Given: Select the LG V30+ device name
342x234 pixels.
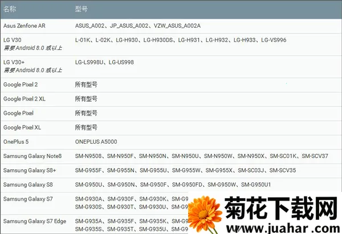Looking at the screenshot, I should point(14,62).
